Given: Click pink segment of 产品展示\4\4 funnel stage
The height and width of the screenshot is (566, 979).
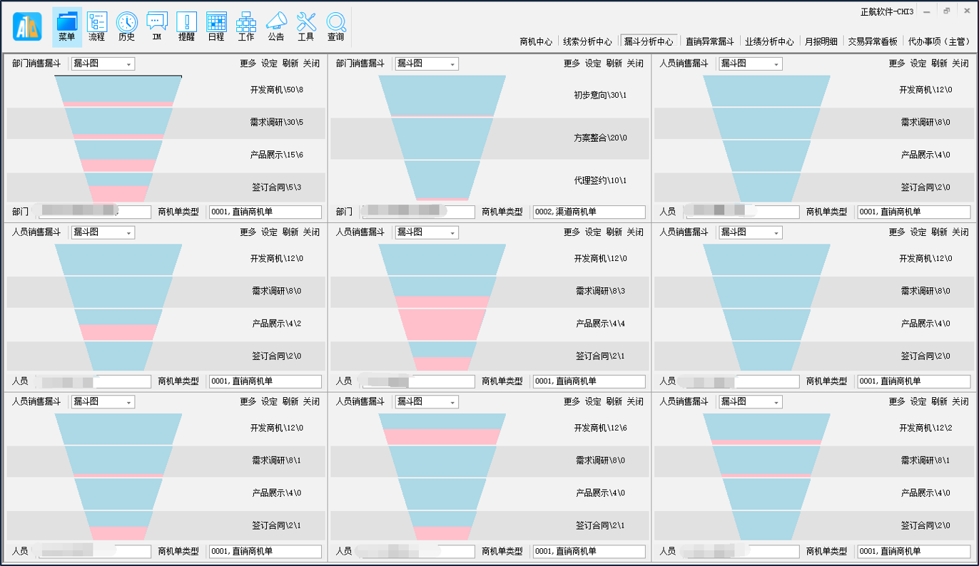Looking at the screenshot, I should coord(442,324).
